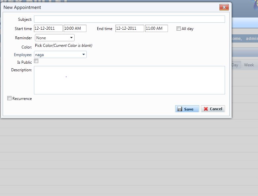Enable the Recurrence checkbox
258x196 pixels.
click(x=9, y=98)
